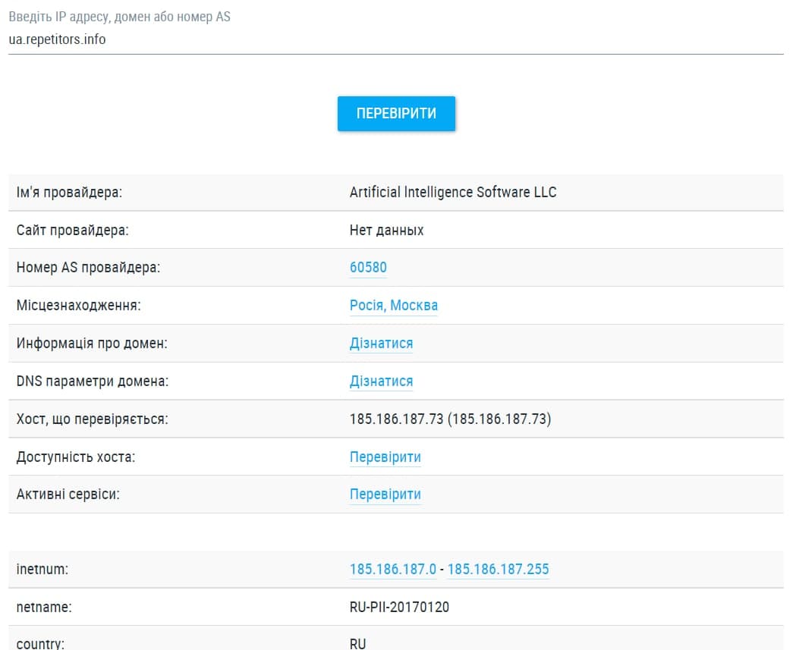Follow the Росія, Москва location link
796x650 pixels.
393,306
